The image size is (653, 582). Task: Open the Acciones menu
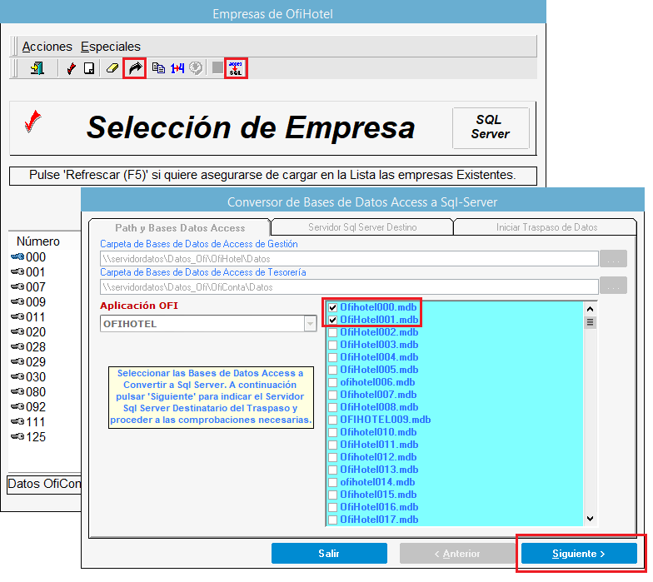(47, 47)
